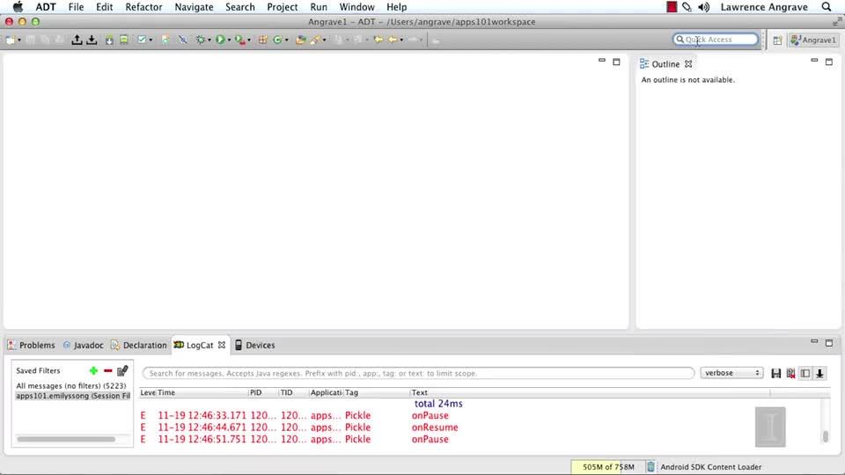Open the Navigate menu
Image resolution: width=845 pixels, height=475 pixels.
[194, 7]
